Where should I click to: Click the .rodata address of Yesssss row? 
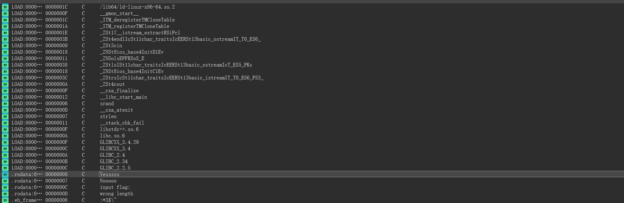point(26,174)
